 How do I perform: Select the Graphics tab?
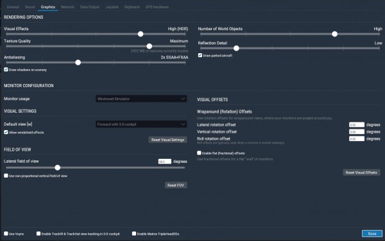point(48,7)
